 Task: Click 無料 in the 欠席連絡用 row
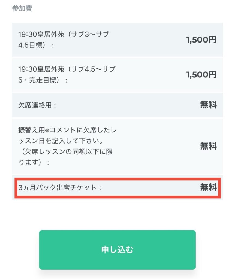(208, 105)
